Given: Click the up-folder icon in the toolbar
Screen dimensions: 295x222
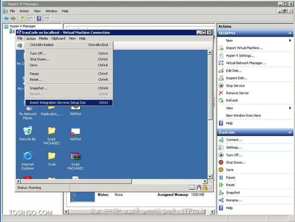Looking at the screenshot, I should [23, 18].
